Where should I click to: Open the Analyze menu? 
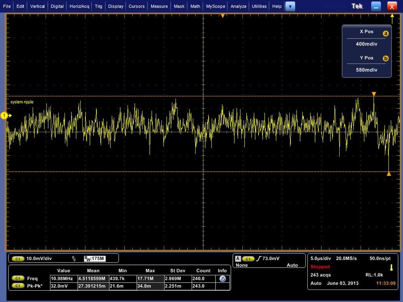238,6
